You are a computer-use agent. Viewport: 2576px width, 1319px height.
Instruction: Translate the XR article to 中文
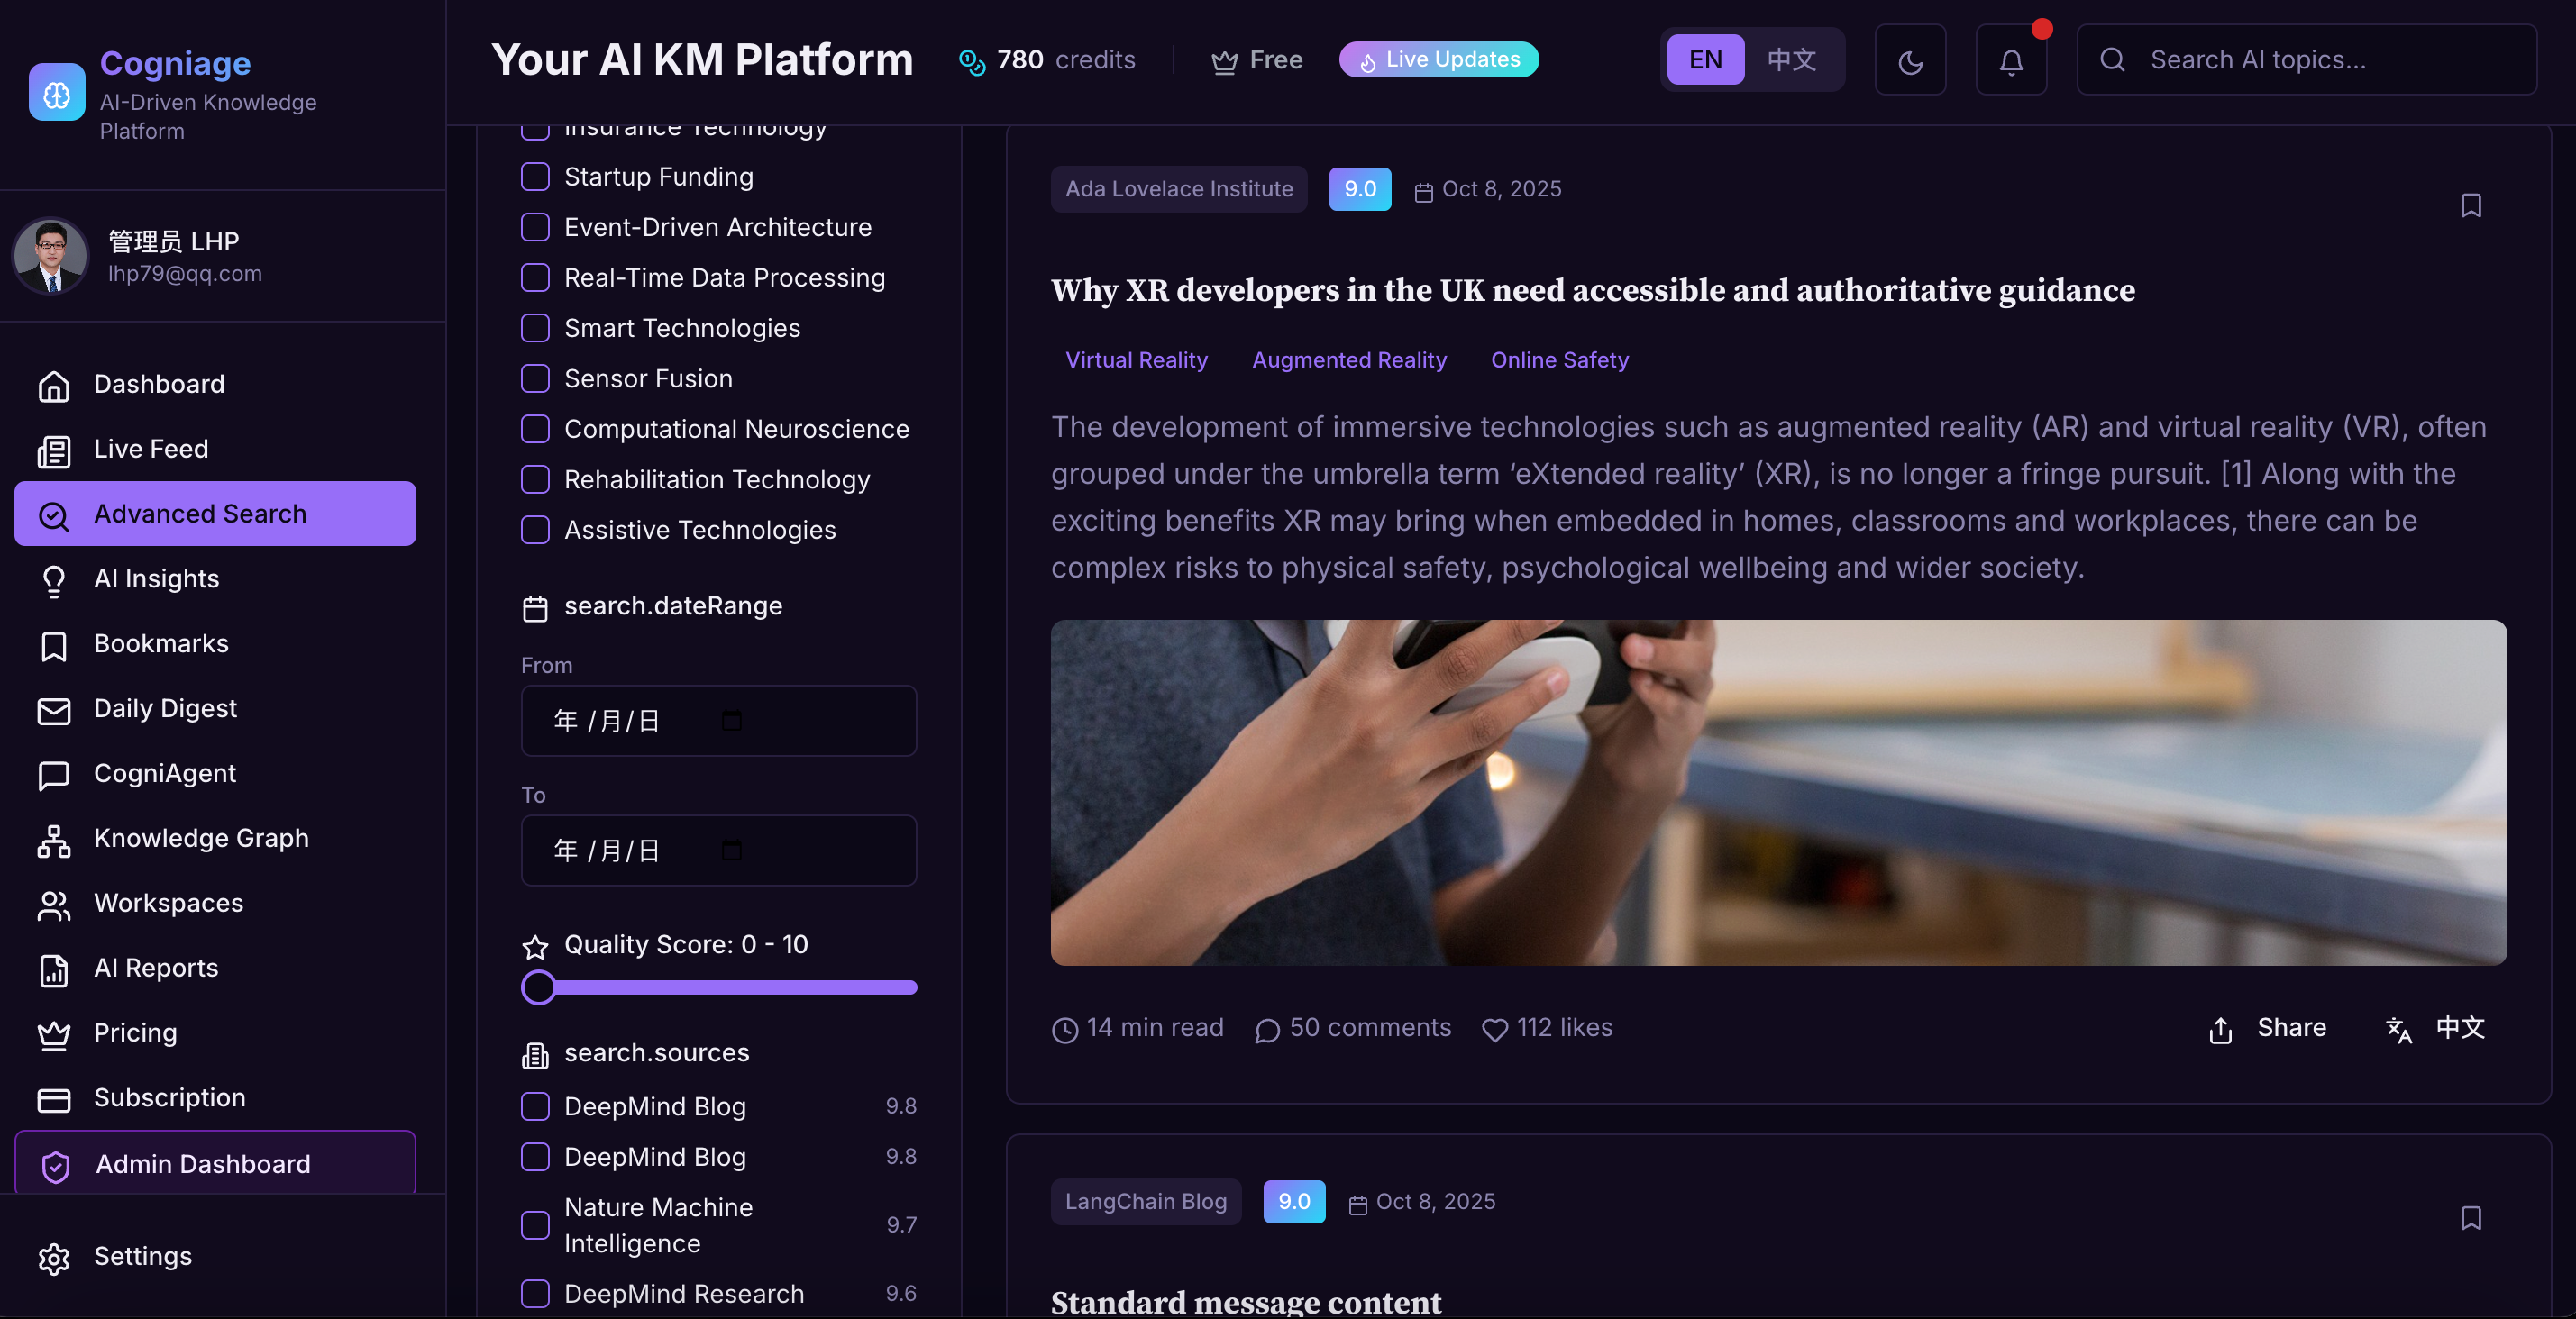(2436, 1028)
